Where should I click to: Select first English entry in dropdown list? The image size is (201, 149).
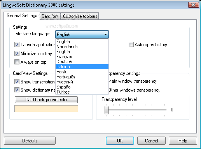82,42
